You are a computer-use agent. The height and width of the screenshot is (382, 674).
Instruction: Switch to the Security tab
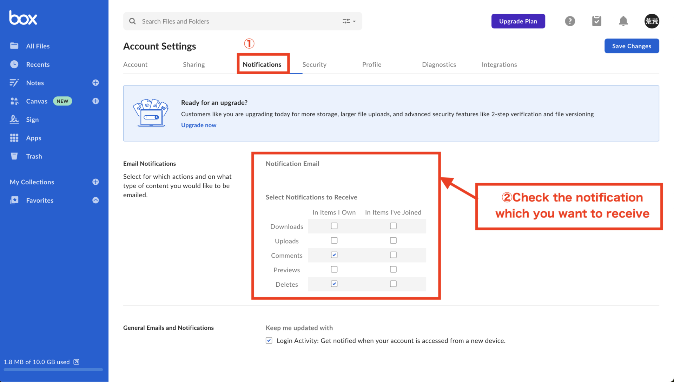click(315, 64)
